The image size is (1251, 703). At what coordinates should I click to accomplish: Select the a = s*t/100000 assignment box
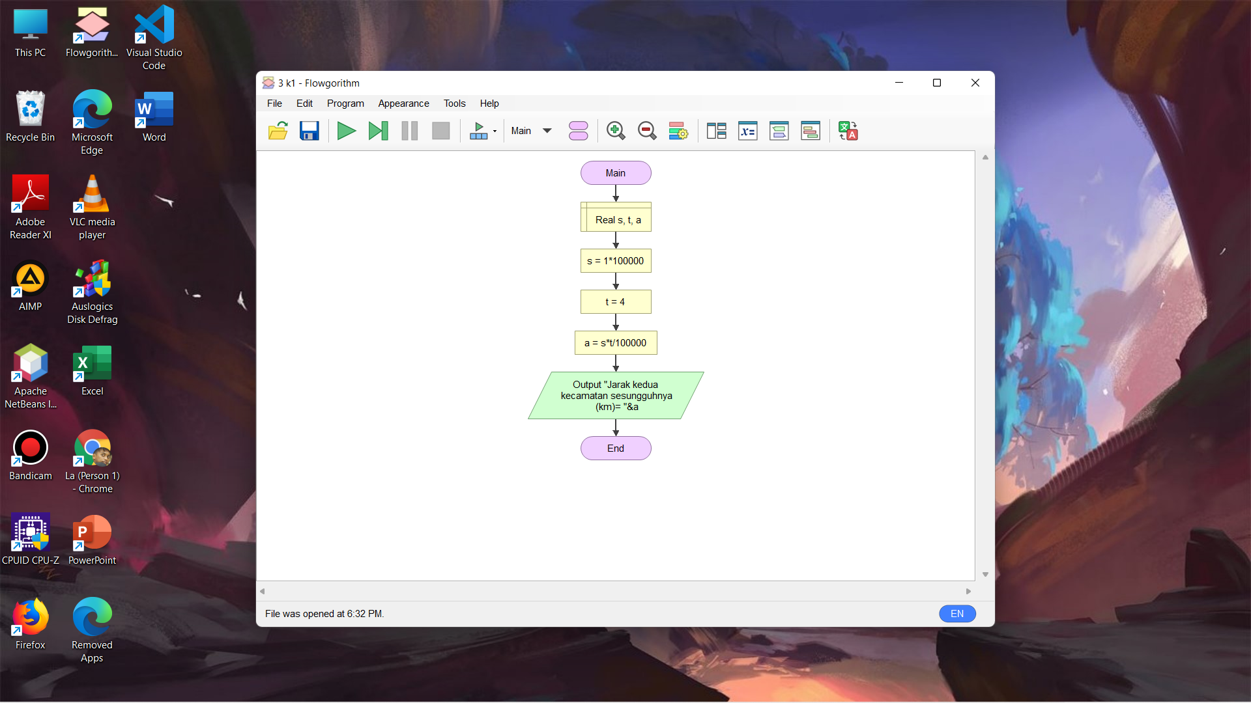[x=616, y=343]
